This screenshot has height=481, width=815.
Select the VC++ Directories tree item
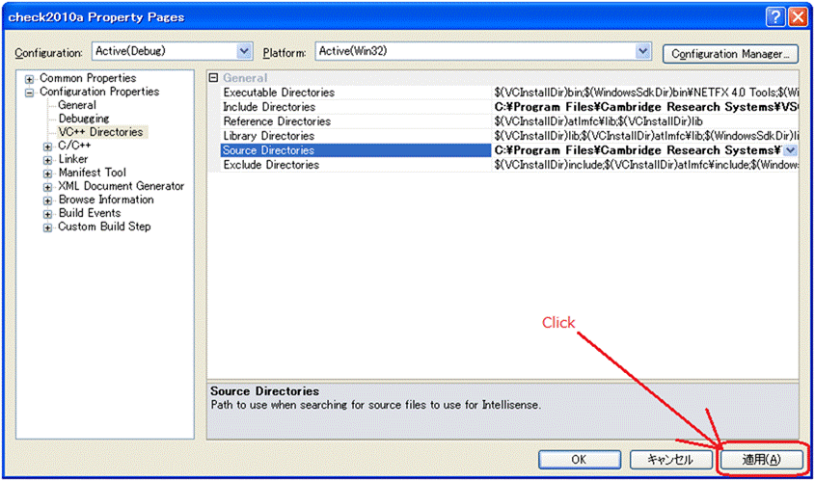pyautogui.click(x=100, y=132)
